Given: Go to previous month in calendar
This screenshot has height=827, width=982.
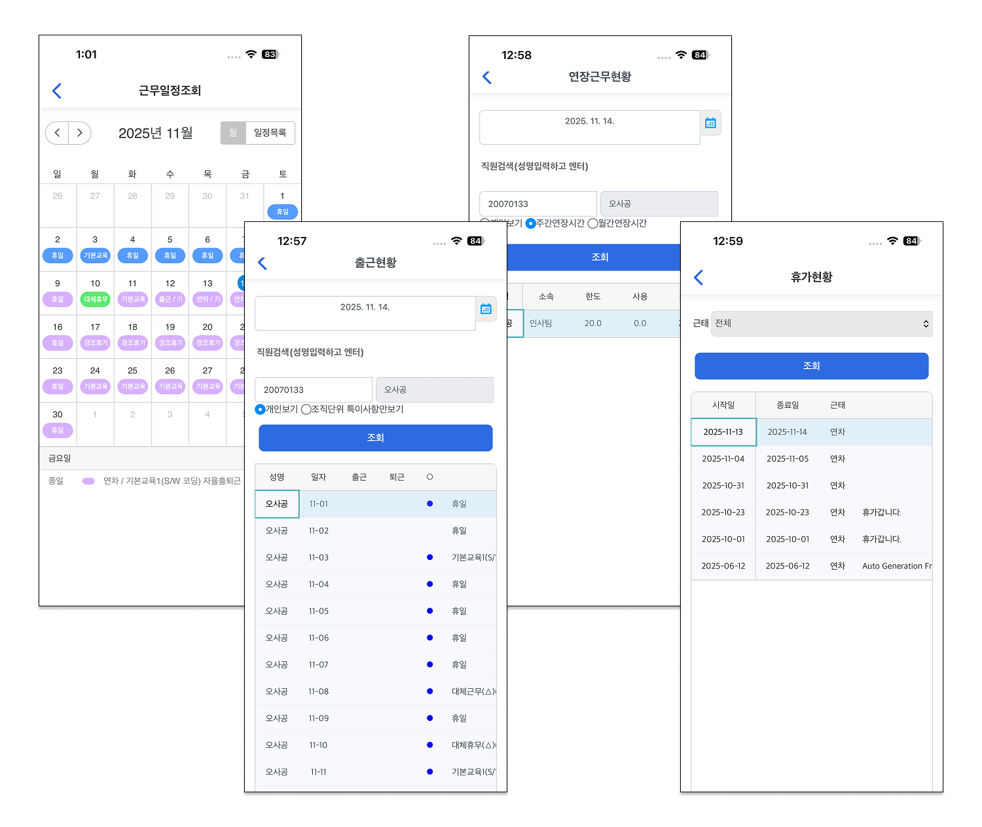Looking at the screenshot, I should coord(57,133).
